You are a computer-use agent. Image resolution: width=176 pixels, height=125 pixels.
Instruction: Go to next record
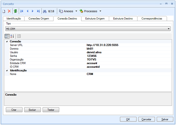click(x=32, y=11)
